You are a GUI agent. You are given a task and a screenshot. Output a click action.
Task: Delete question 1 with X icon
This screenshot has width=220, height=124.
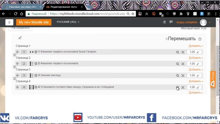183,52
